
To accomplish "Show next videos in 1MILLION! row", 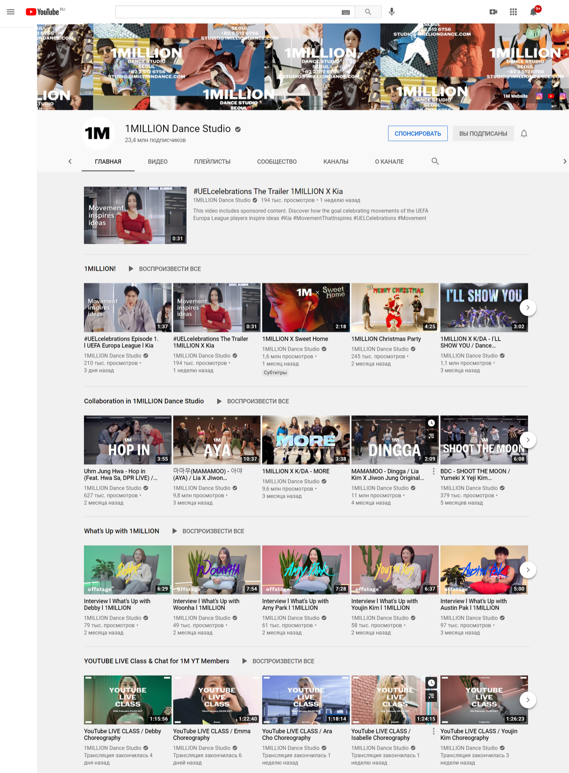I will coord(528,307).
